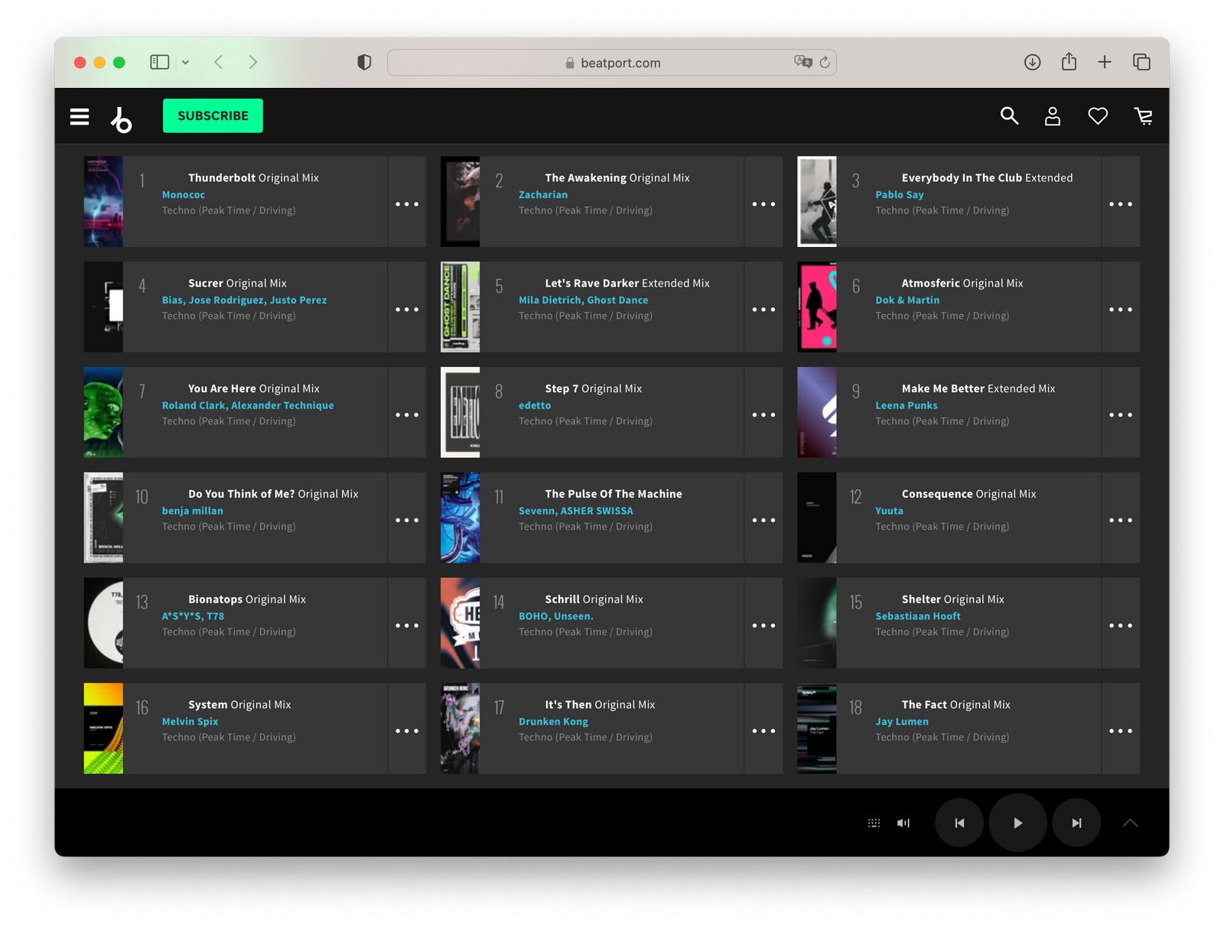
Task: Click the beatport.com address bar
Action: click(x=612, y=63)
